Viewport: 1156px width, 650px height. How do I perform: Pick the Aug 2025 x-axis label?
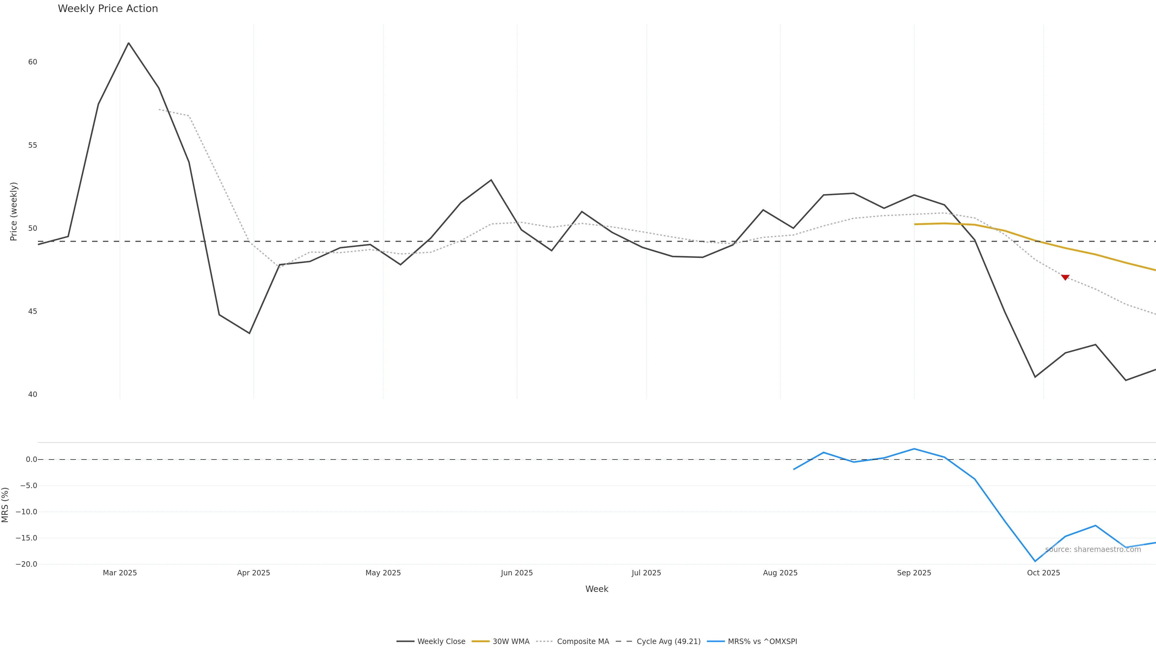click(780, 573)
